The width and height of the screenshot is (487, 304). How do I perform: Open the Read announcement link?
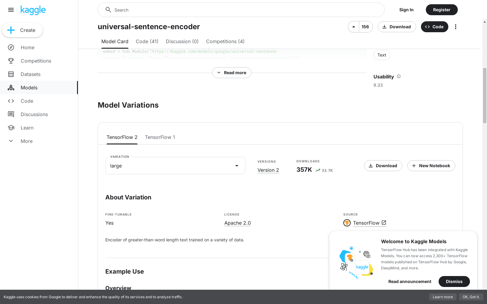(x=410, y=282)
